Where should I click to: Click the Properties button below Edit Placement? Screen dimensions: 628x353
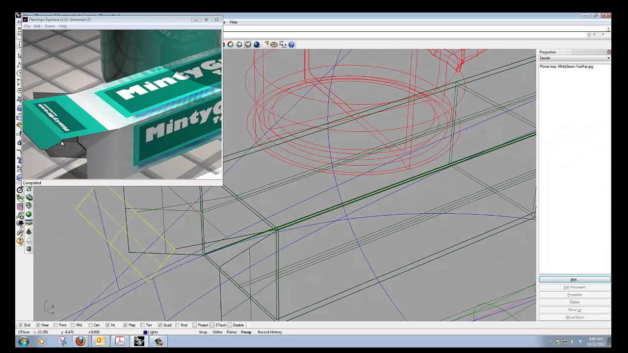coord(575,295)
